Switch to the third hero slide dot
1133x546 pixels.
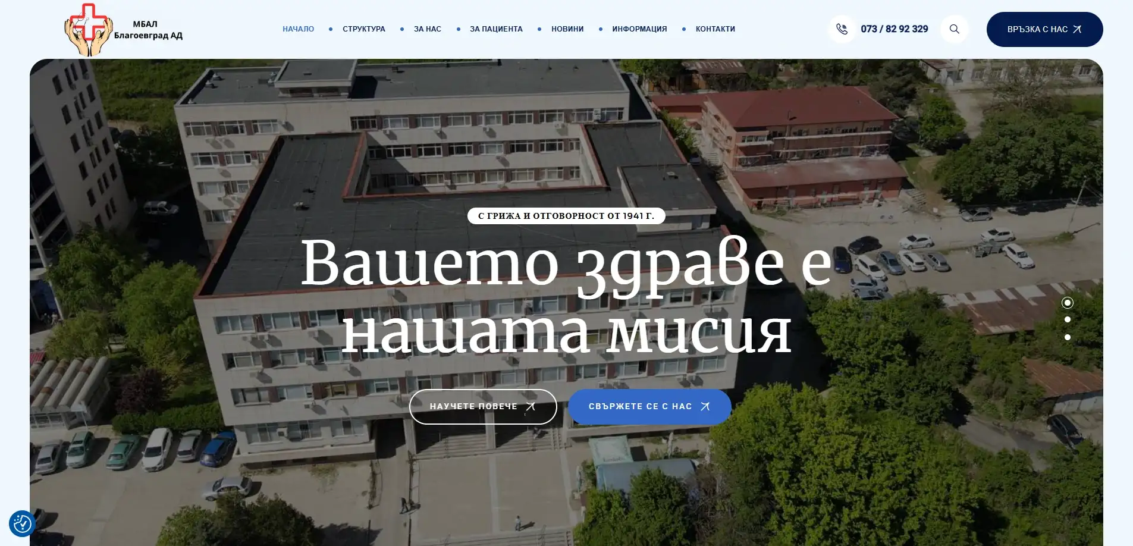tap(1068, 337)
